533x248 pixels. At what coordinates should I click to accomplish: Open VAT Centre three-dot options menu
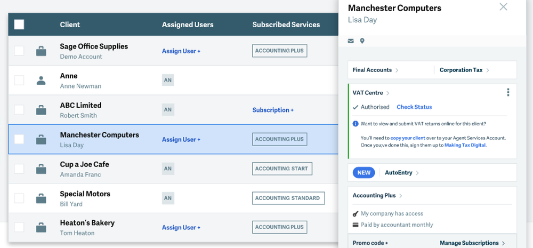(x=508, y=92)
